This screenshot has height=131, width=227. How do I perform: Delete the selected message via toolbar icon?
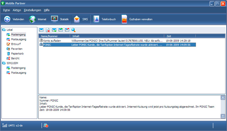[48, 30]
